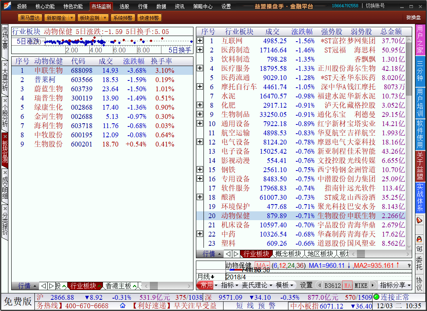
Task: Close the 成交明细 side tab via its X icon
Action: coord(5,173)
